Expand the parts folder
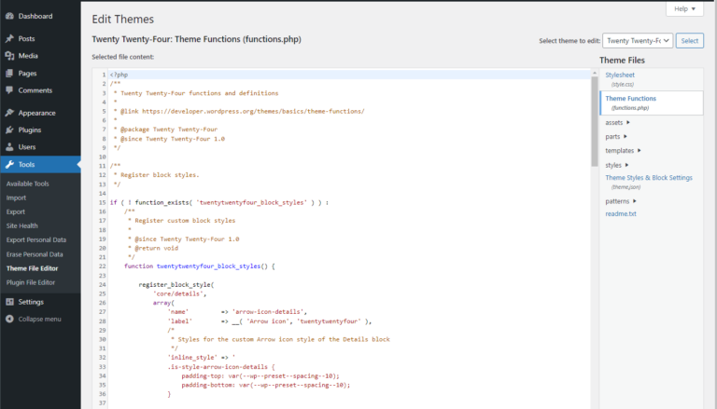 pyautogui.click(x=616, y=136)
